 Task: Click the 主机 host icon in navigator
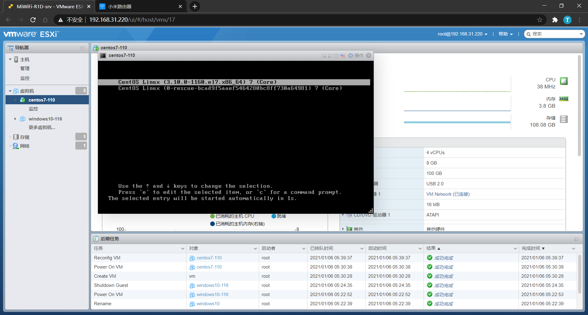pyautogui.click(x=16, y=59)
